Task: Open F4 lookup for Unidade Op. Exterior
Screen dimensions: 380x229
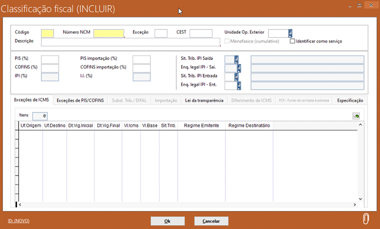Action: pos(290,33)
